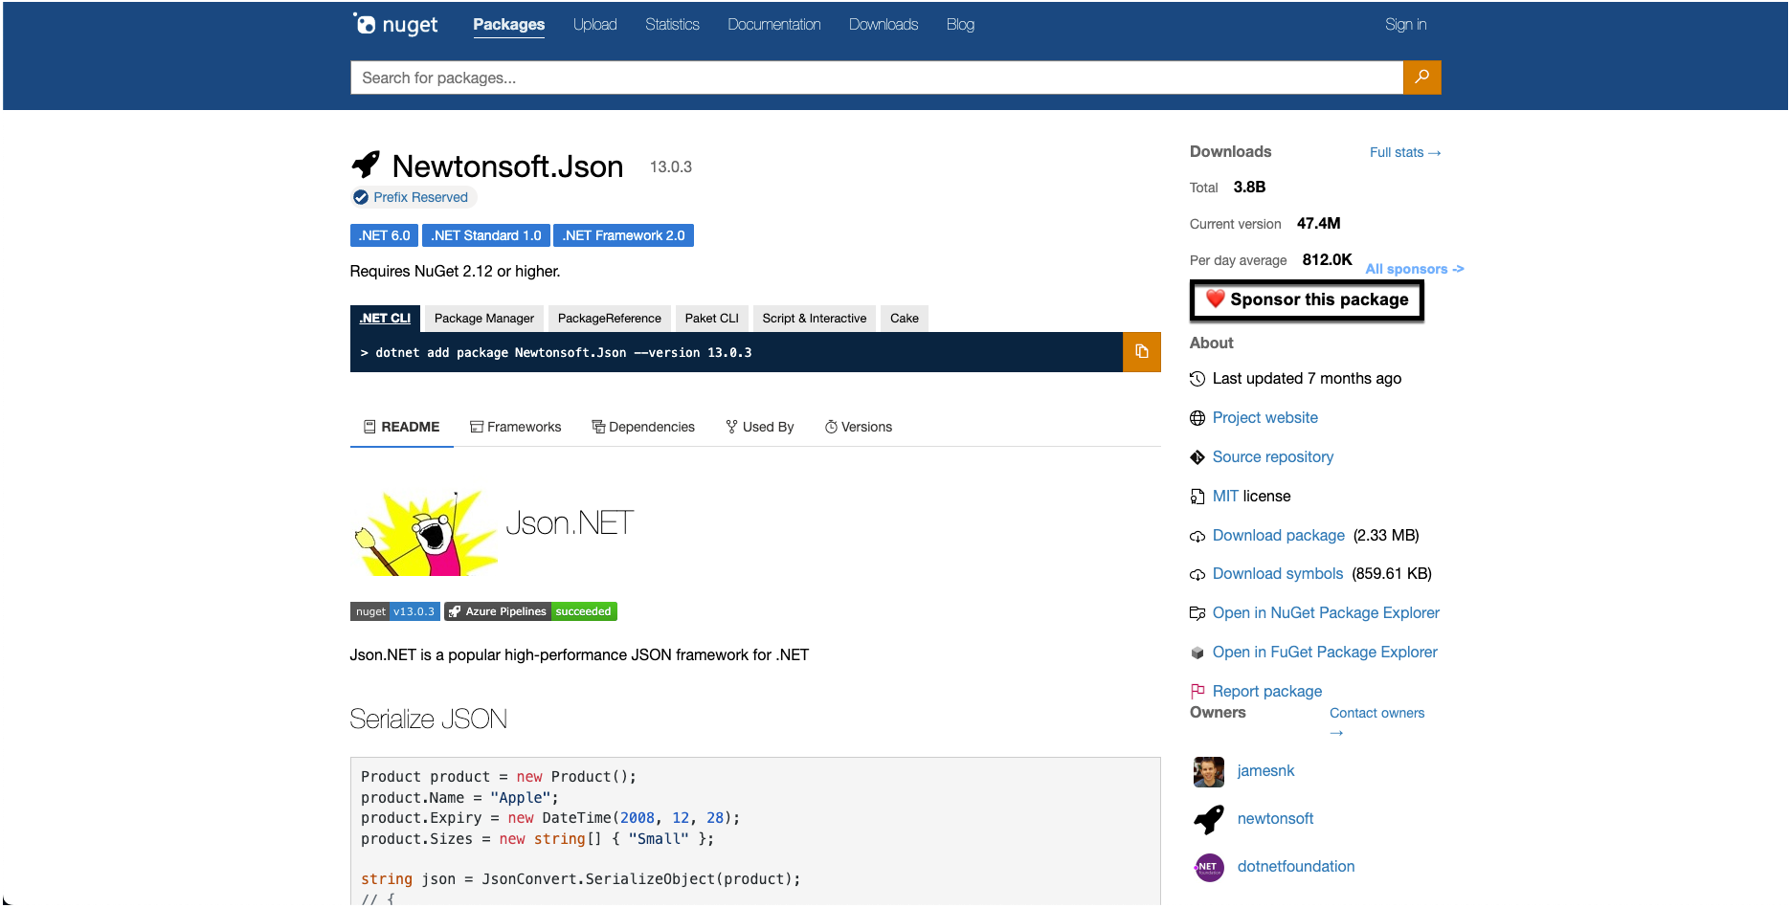Open the dotnetfoundation owner profile link
The image size is (1790, 908).
[1296, 867]
